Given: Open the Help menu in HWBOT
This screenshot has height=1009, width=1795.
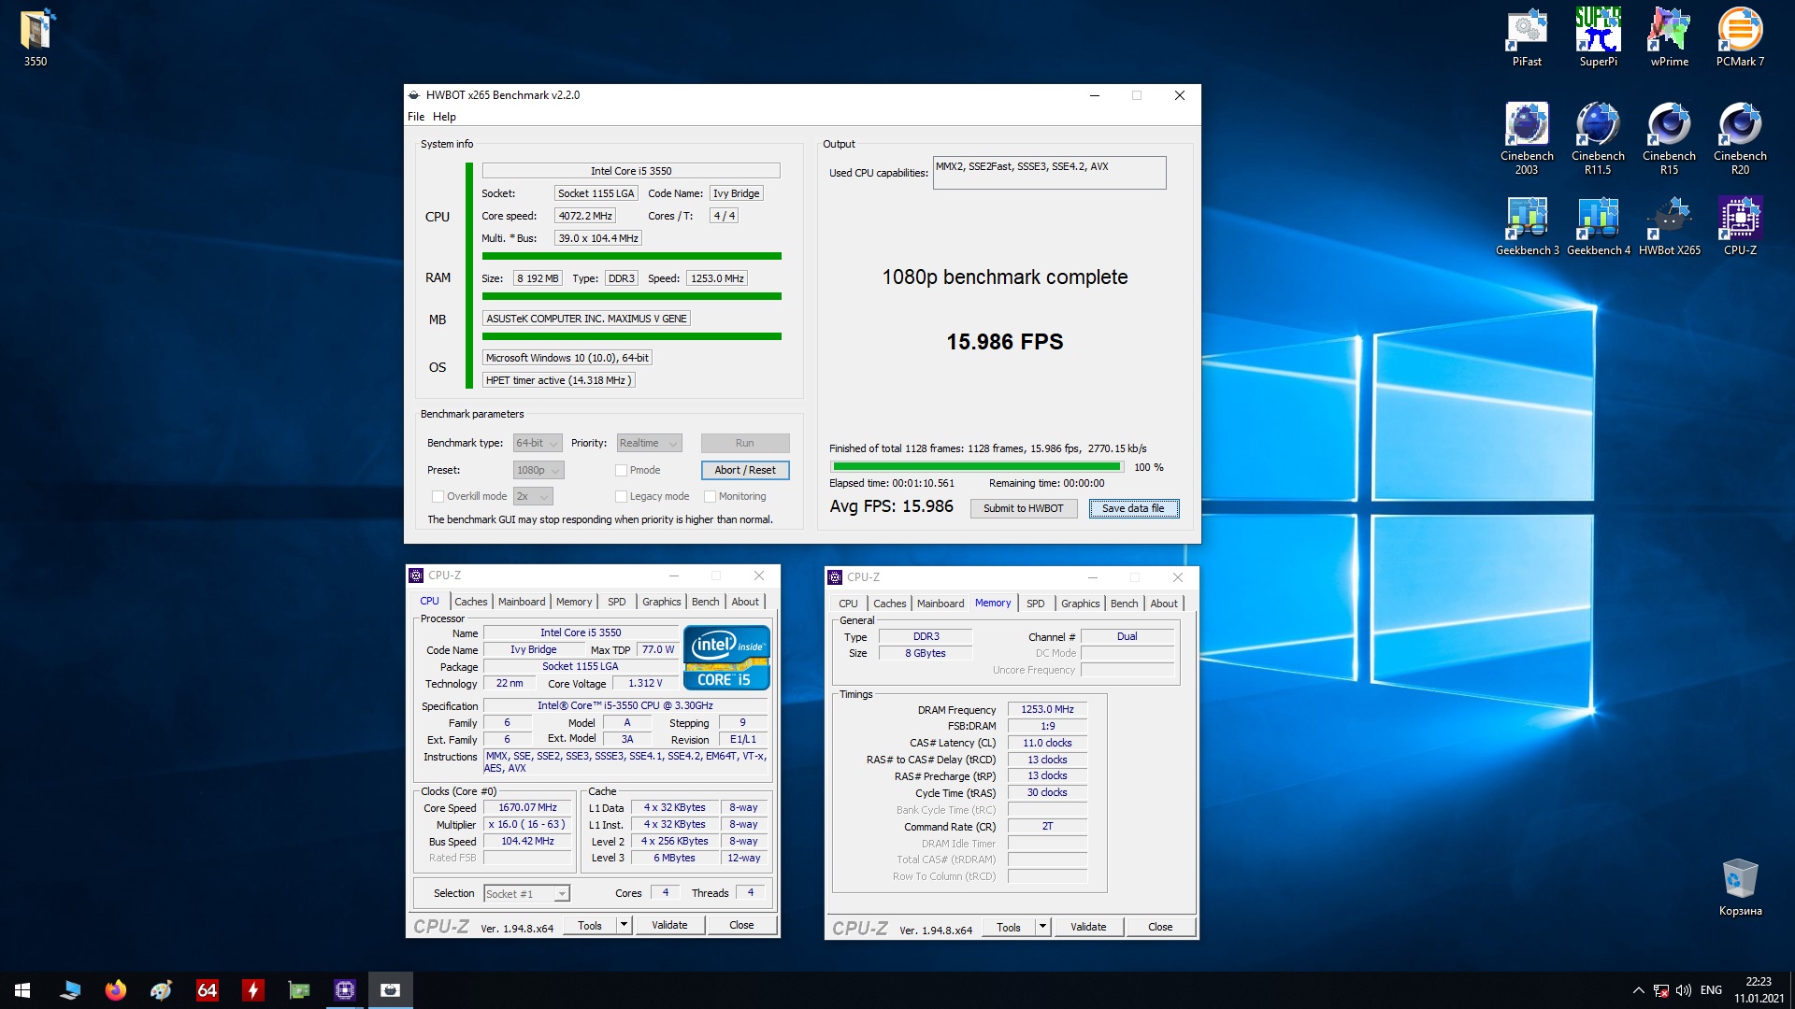Looking at the screenshot, I should click(444, 117).
